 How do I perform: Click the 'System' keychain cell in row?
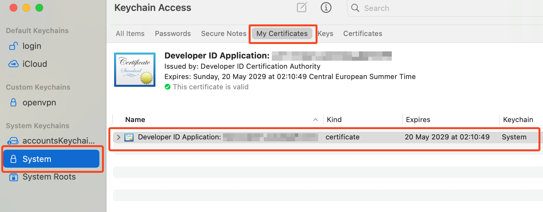[514, 137]
